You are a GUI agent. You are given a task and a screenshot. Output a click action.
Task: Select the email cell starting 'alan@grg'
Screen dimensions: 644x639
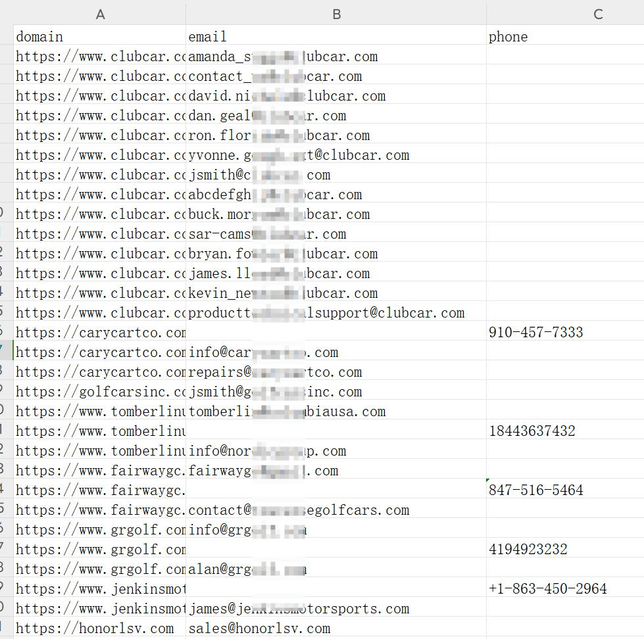[336, 569]
